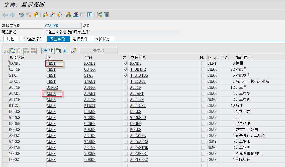Insert a new row with green plus icon
Viewport: 285px width, 167px height.
pyautogui.click(x=26, y=50)
